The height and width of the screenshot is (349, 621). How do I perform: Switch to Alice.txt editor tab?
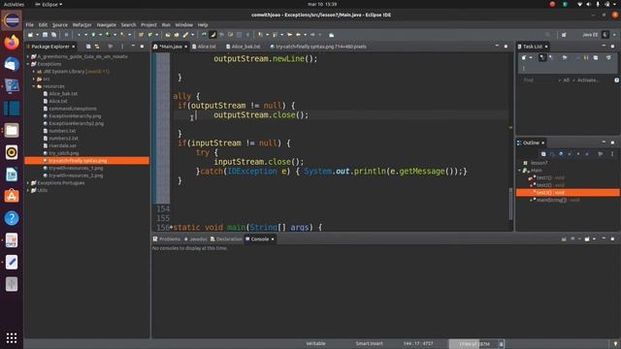[205, 47]
